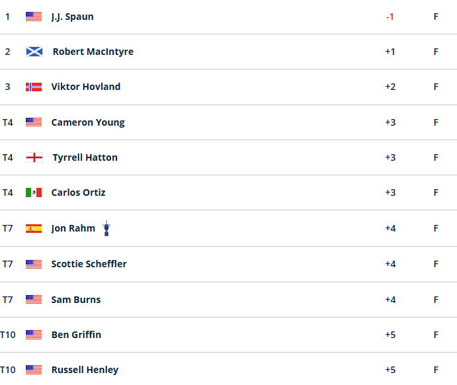Click the USA flag beside J.J. Spaun
The image size is (457, 385).
click(34, 17)
